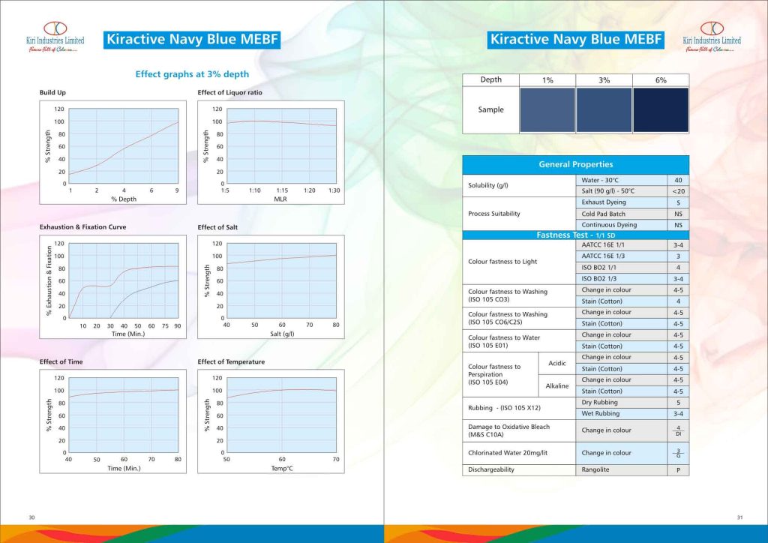Select the 3% depth colour sample swatch
This screenshot has width=768, height=543.
[604, 110]
